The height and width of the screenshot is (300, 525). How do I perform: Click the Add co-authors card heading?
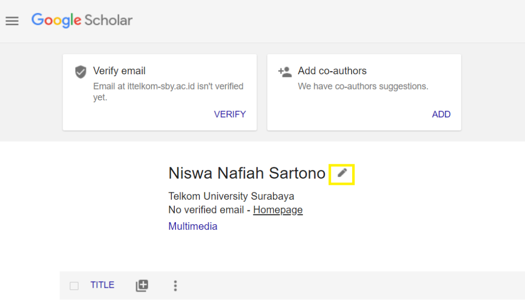pyautogui.click(x=332, y=71)
